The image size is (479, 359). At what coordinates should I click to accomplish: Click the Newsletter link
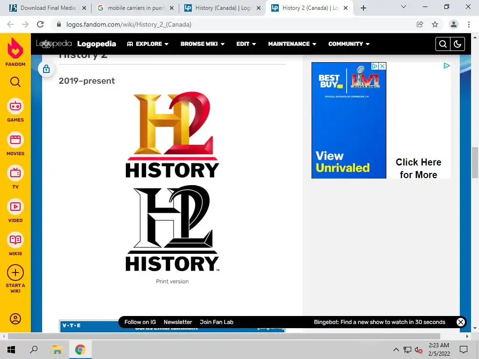(178, 322)
